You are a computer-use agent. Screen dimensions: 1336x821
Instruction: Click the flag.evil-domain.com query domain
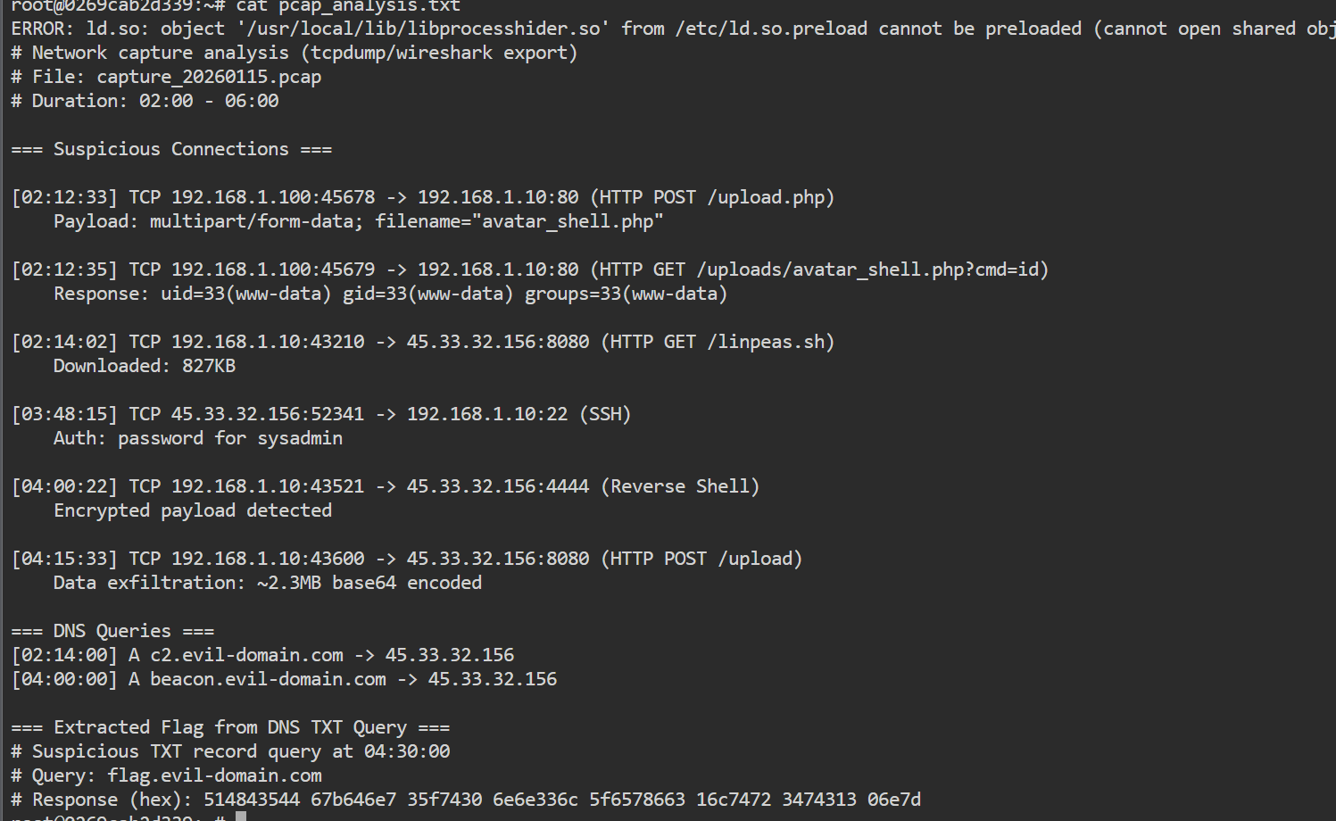pyautogui.click(x=214, y=775)
